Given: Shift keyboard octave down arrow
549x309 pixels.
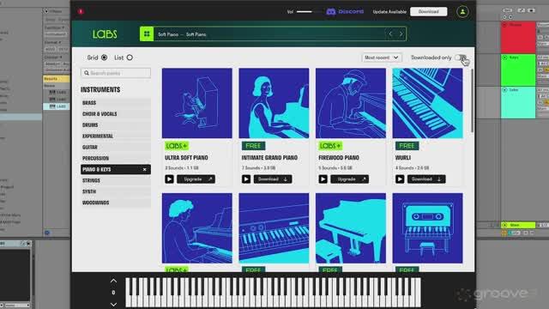Looking at the screenshot, I should pyautogui.click(x=113, y=304).
